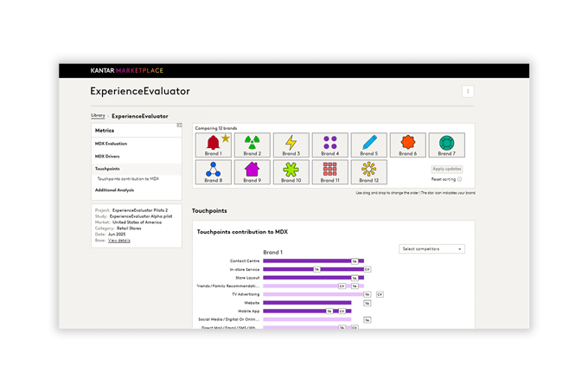
Task: Select the Brand 1 red house icon
Action: pyautogui.click(x=212, y=142)
